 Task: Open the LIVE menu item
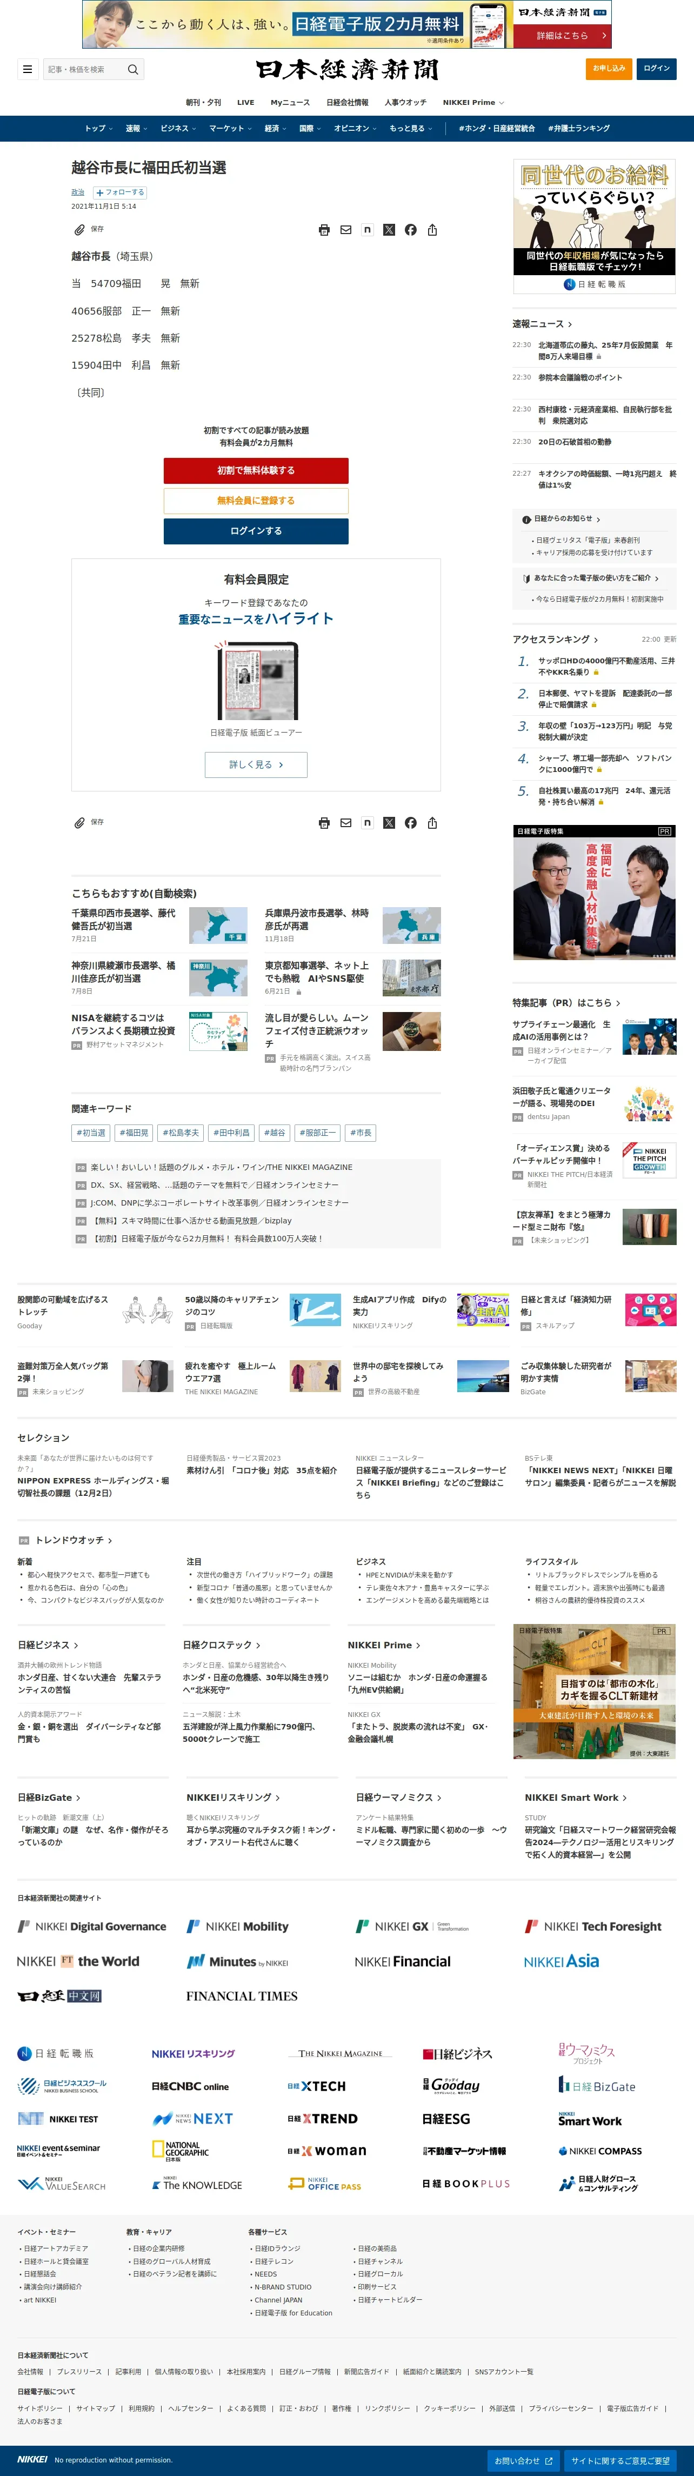pyautogui.click(x=246, y=102)
